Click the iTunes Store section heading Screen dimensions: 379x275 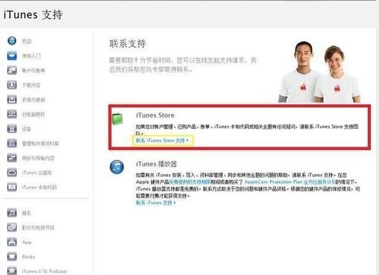pos(155,115)
